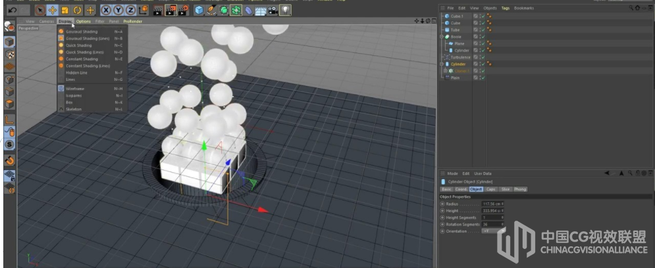This screenshot has height=268, width=655.
Task: Open viewport Options menu
Action: click(84, 21)
